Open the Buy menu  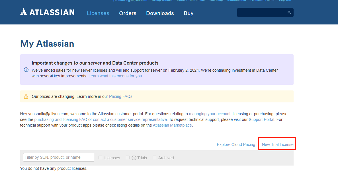(x=189, y=13)
